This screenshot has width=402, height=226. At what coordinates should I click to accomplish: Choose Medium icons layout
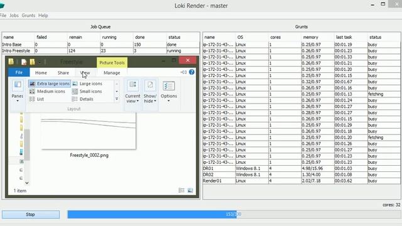(x=48, y=91)
